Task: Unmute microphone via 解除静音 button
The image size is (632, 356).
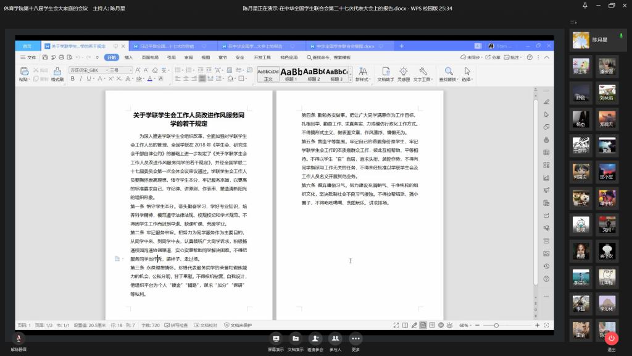Action: click(19, 339)
